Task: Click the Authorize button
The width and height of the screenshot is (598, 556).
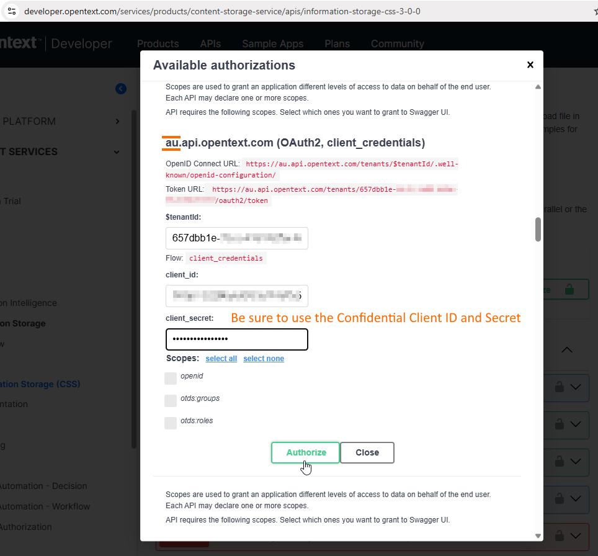Action: pyautogui.click(x=305, y=452)
